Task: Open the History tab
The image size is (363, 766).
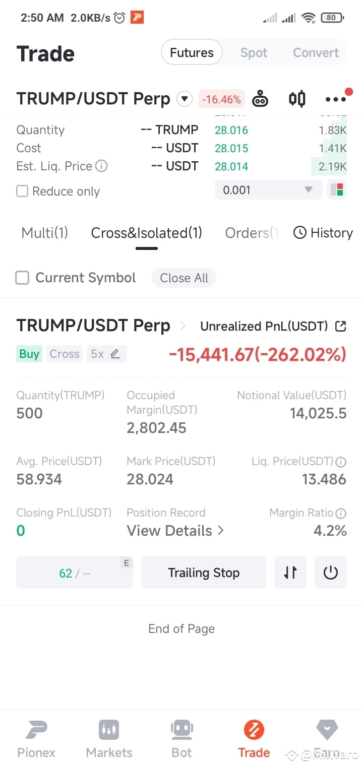Action: pos(323,233)
